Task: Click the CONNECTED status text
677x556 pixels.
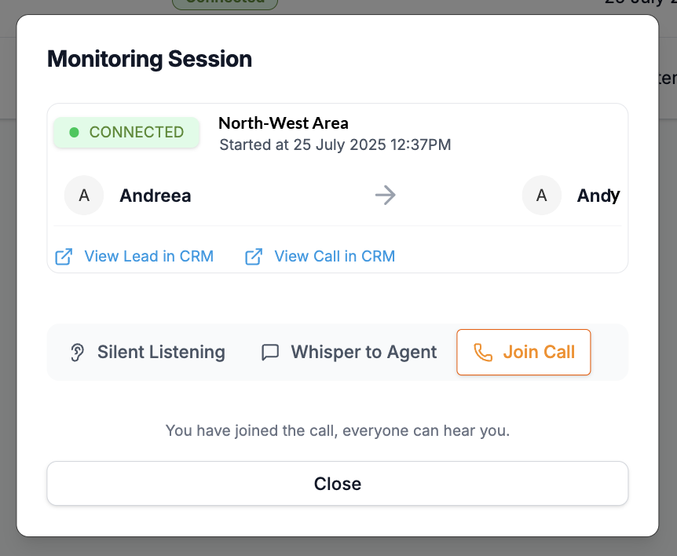Action: [x=137, y=133]
